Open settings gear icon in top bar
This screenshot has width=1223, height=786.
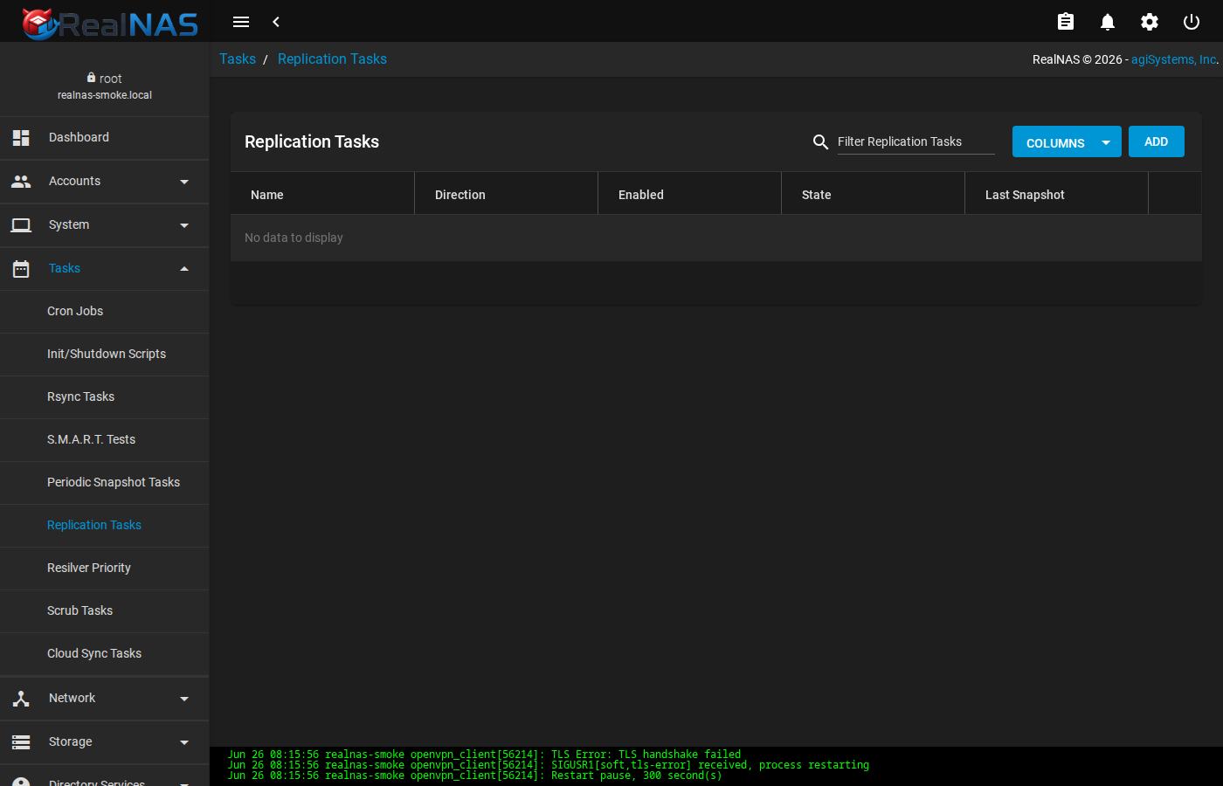(1150, 22)
